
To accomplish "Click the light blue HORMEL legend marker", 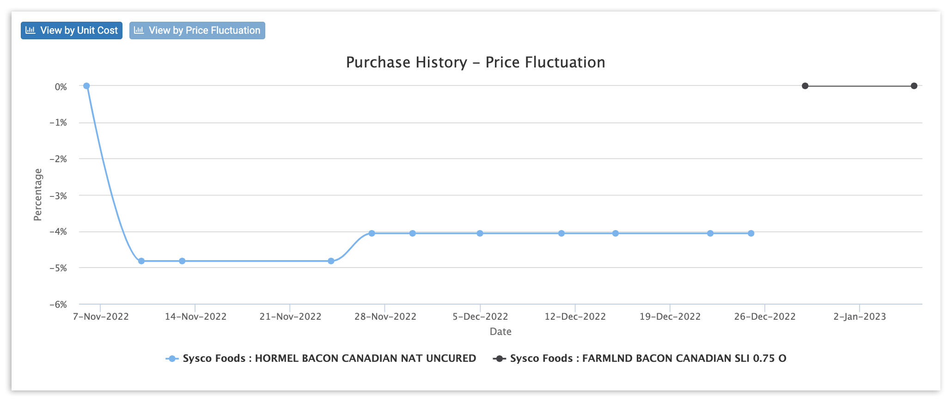I will pyautogui.click(x=172, y=359).
